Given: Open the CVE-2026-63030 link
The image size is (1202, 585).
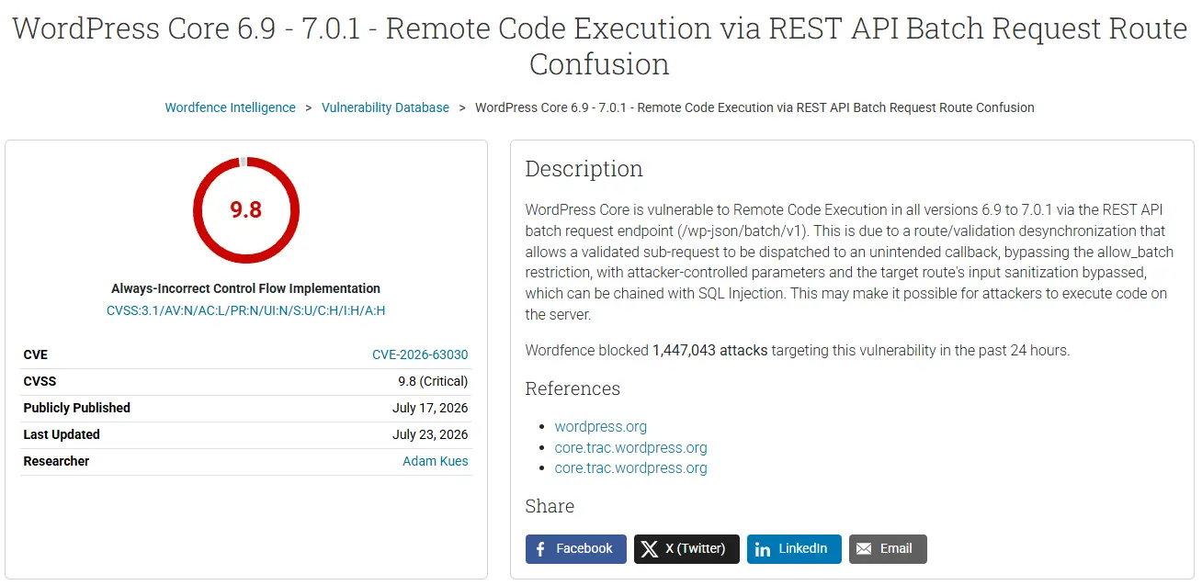Looking at the screenshot, I should pos(420,354).
